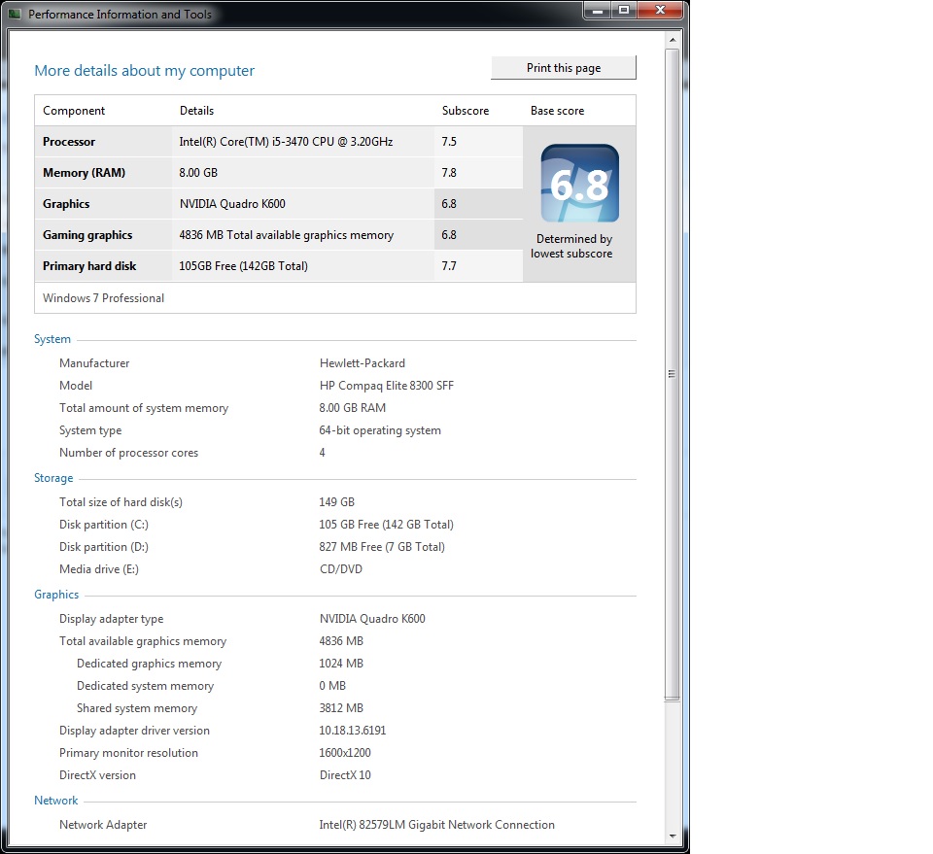
Task: Click the vertical scrollbar thumb
Action: 672,375
